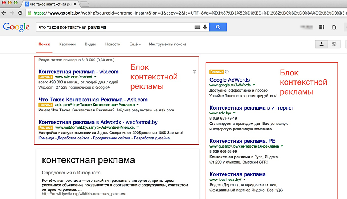Click the Продвижение сайтов sitelink

coord(111,138)
